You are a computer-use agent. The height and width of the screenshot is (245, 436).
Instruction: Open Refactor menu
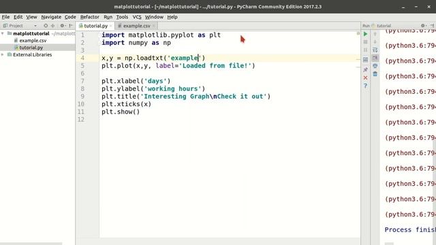pyautogui.click(x=89, y=17)
